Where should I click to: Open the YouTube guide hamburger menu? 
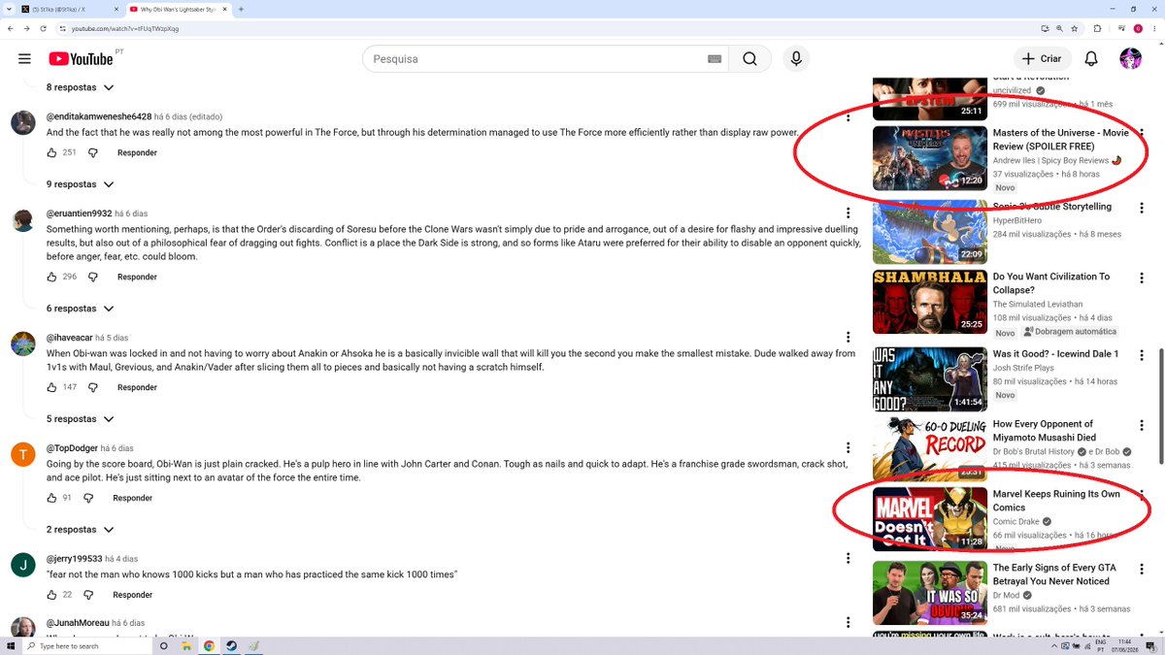[x=24, y=59]
